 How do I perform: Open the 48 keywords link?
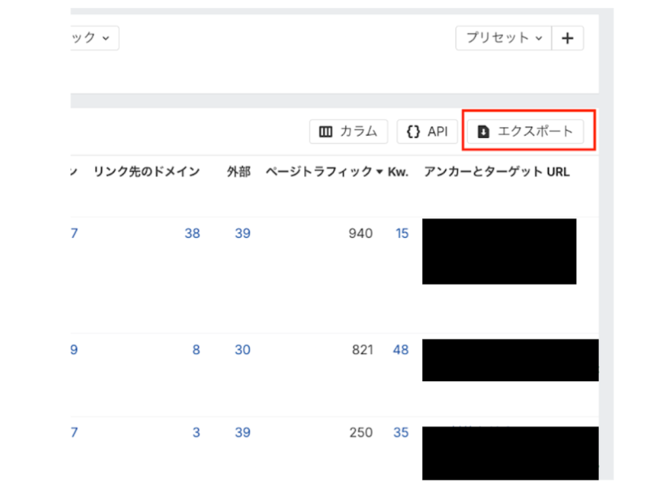coord(400,350)
